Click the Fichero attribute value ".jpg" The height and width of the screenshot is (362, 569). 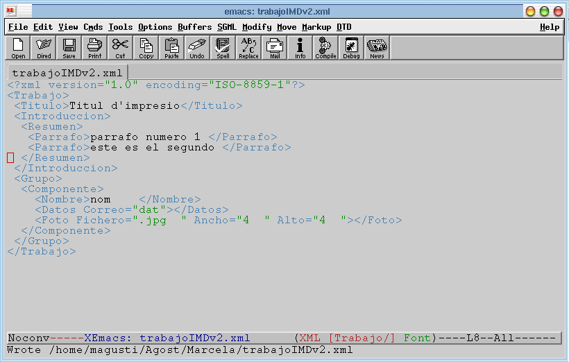click(x=159, y=221)
